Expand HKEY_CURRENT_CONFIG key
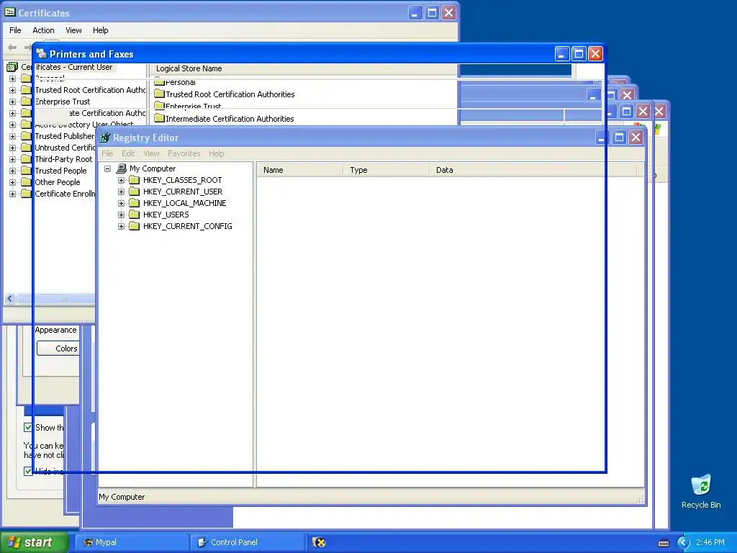The width and height of the screenshot is (737, 553). 121,226
